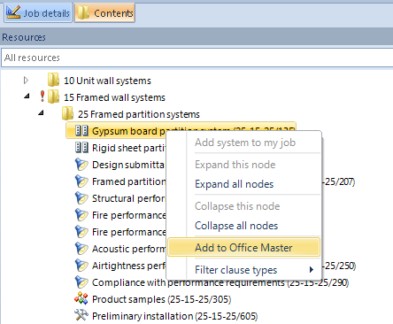Open the Filter clause types submenu
Image resolution: width=393 pixels, height=324 pixels.
243,270
